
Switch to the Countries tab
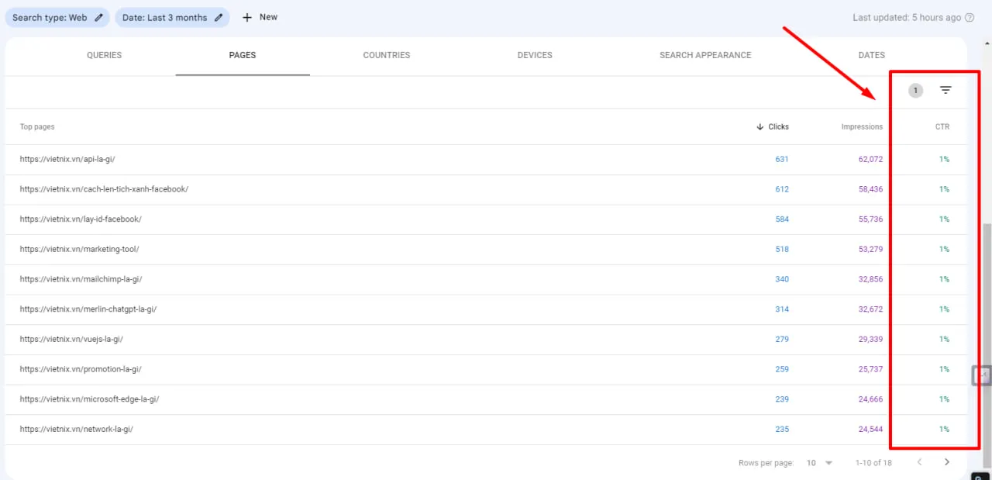[386, 55]
